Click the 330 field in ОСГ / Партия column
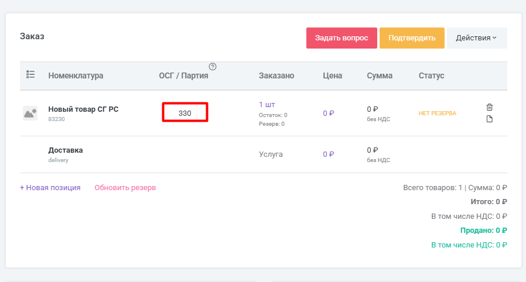Viewport: 526px width, 282px height. click(x=185, y=113)
